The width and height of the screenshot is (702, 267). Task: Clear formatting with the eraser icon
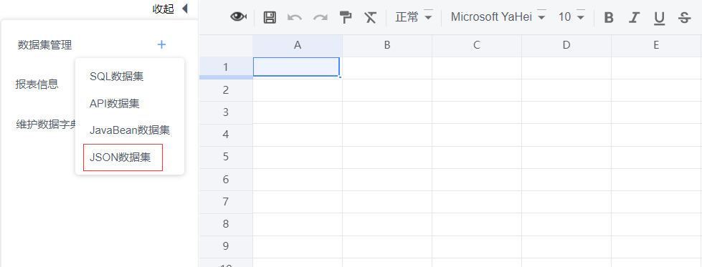(x=370, y=17)
